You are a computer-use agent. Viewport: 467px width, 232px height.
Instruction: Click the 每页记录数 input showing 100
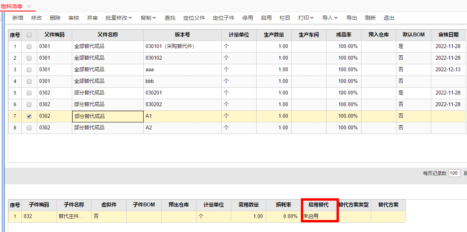click(454, 173)
